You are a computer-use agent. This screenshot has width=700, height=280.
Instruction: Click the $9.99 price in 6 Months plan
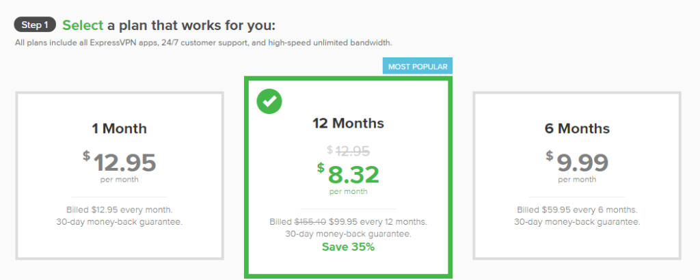click(581, 163)
